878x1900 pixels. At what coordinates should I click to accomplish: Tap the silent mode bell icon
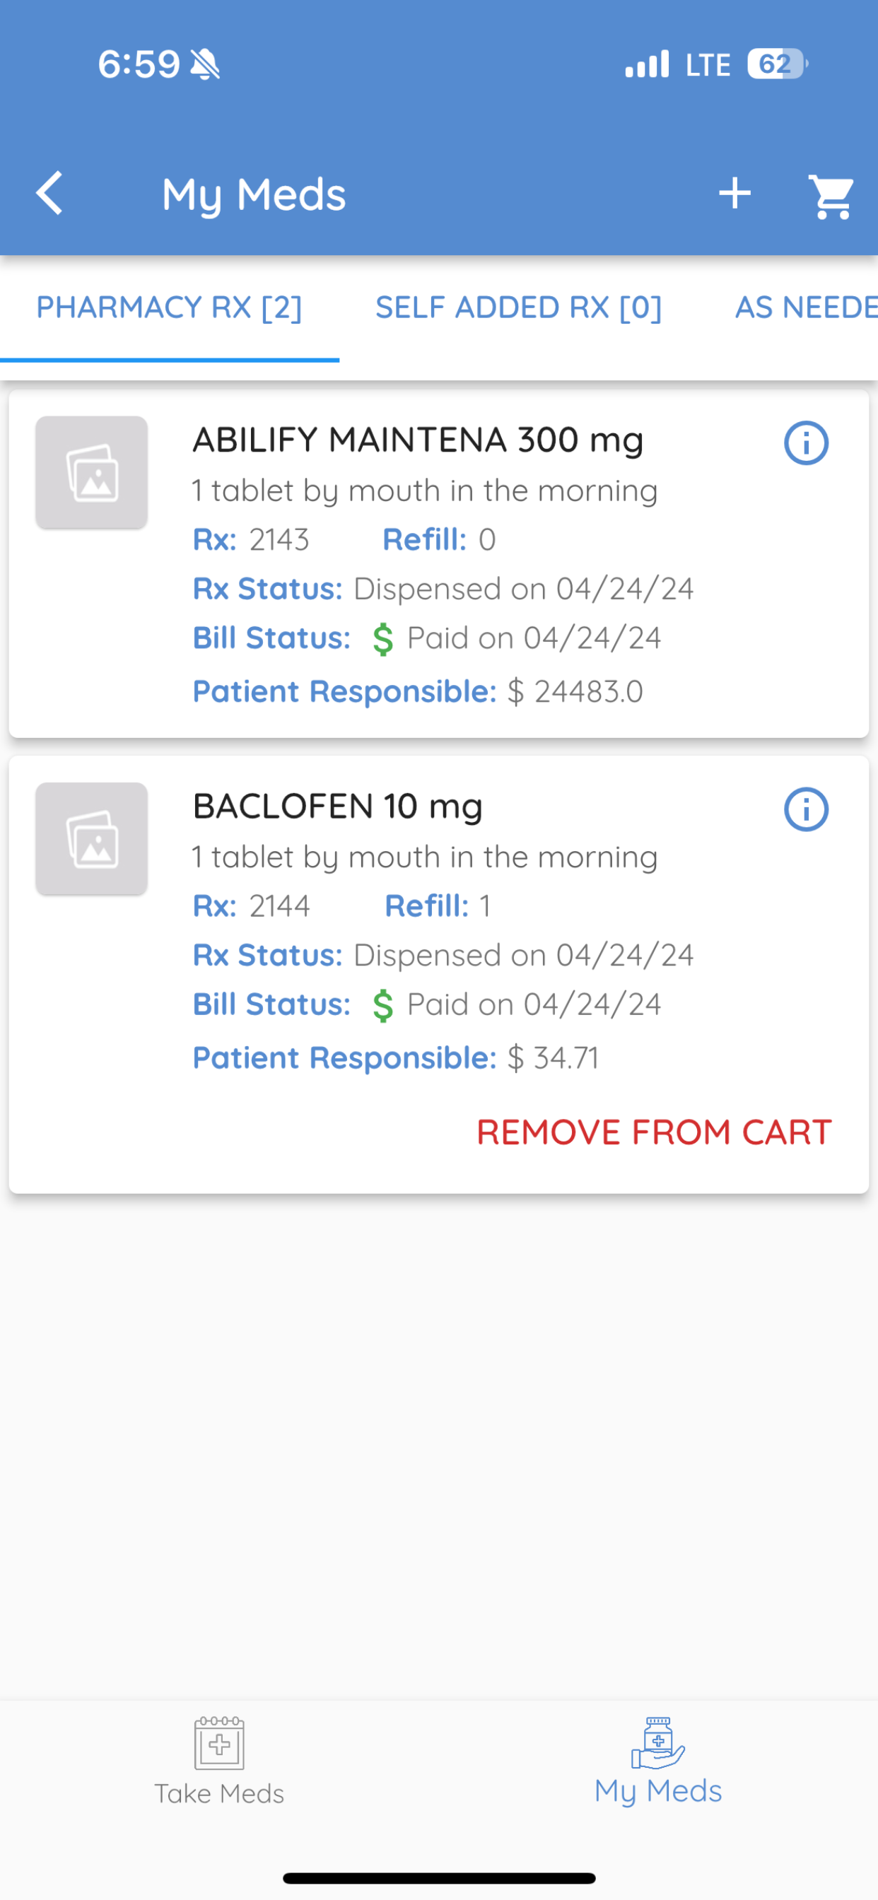[x=205, y=64]
